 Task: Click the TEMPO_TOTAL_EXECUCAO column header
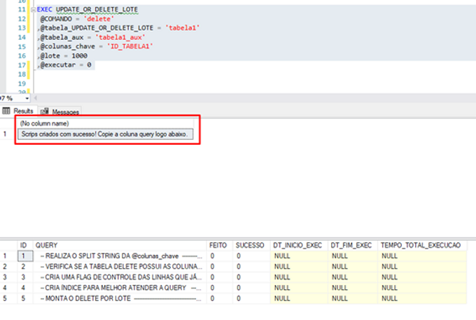tap(422, 245)
